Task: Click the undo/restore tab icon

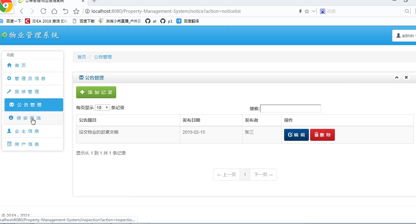Action: click(x=65, y=11)
